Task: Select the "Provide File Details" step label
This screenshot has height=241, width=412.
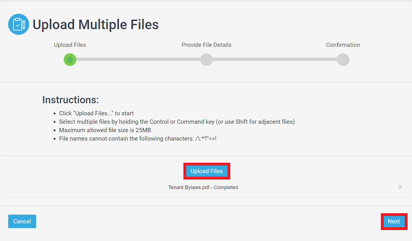Action: tap(206, 45)
